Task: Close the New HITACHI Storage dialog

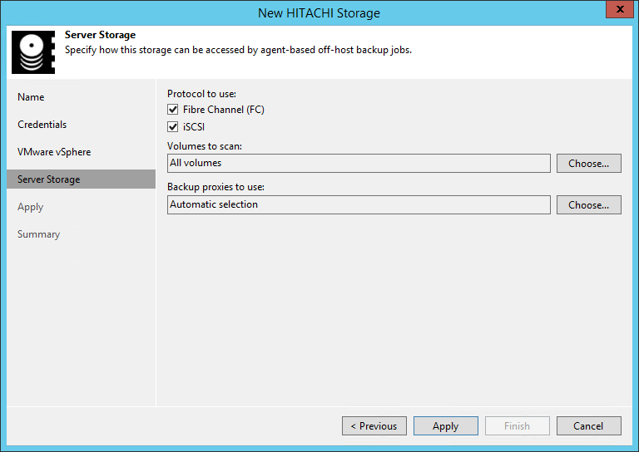Action: tap(617, 12)
